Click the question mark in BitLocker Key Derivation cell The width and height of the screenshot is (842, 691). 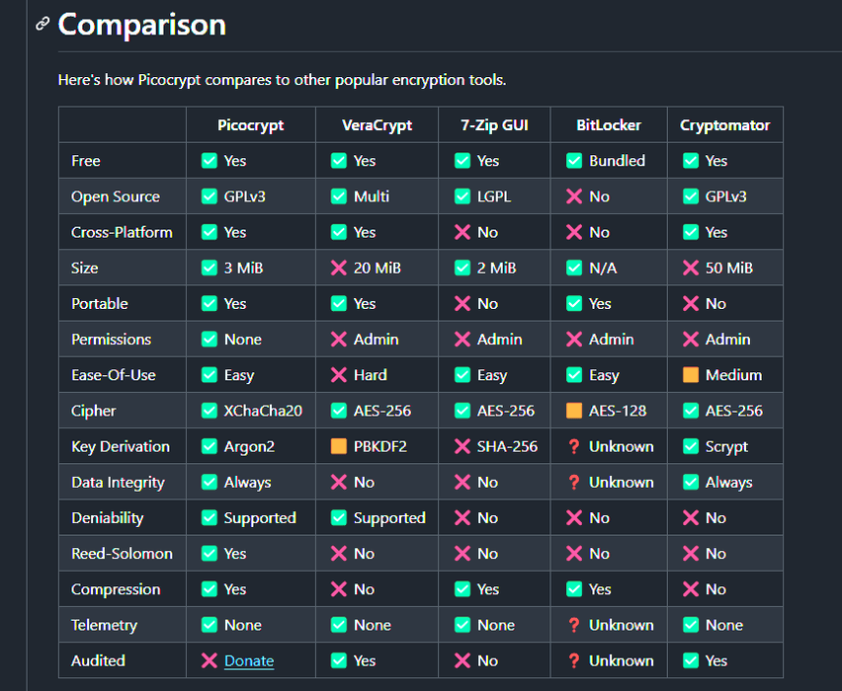point(574,446)
